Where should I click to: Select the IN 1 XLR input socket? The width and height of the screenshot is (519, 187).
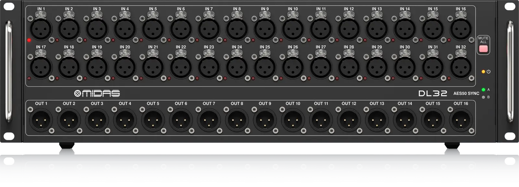coord(41,29)
